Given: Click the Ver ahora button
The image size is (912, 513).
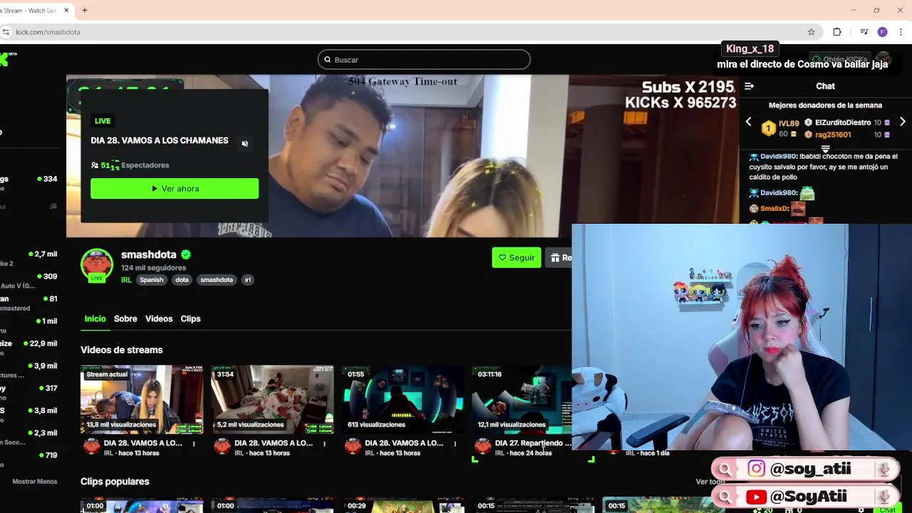Looking at the screenshot, I should pos(175,189).
